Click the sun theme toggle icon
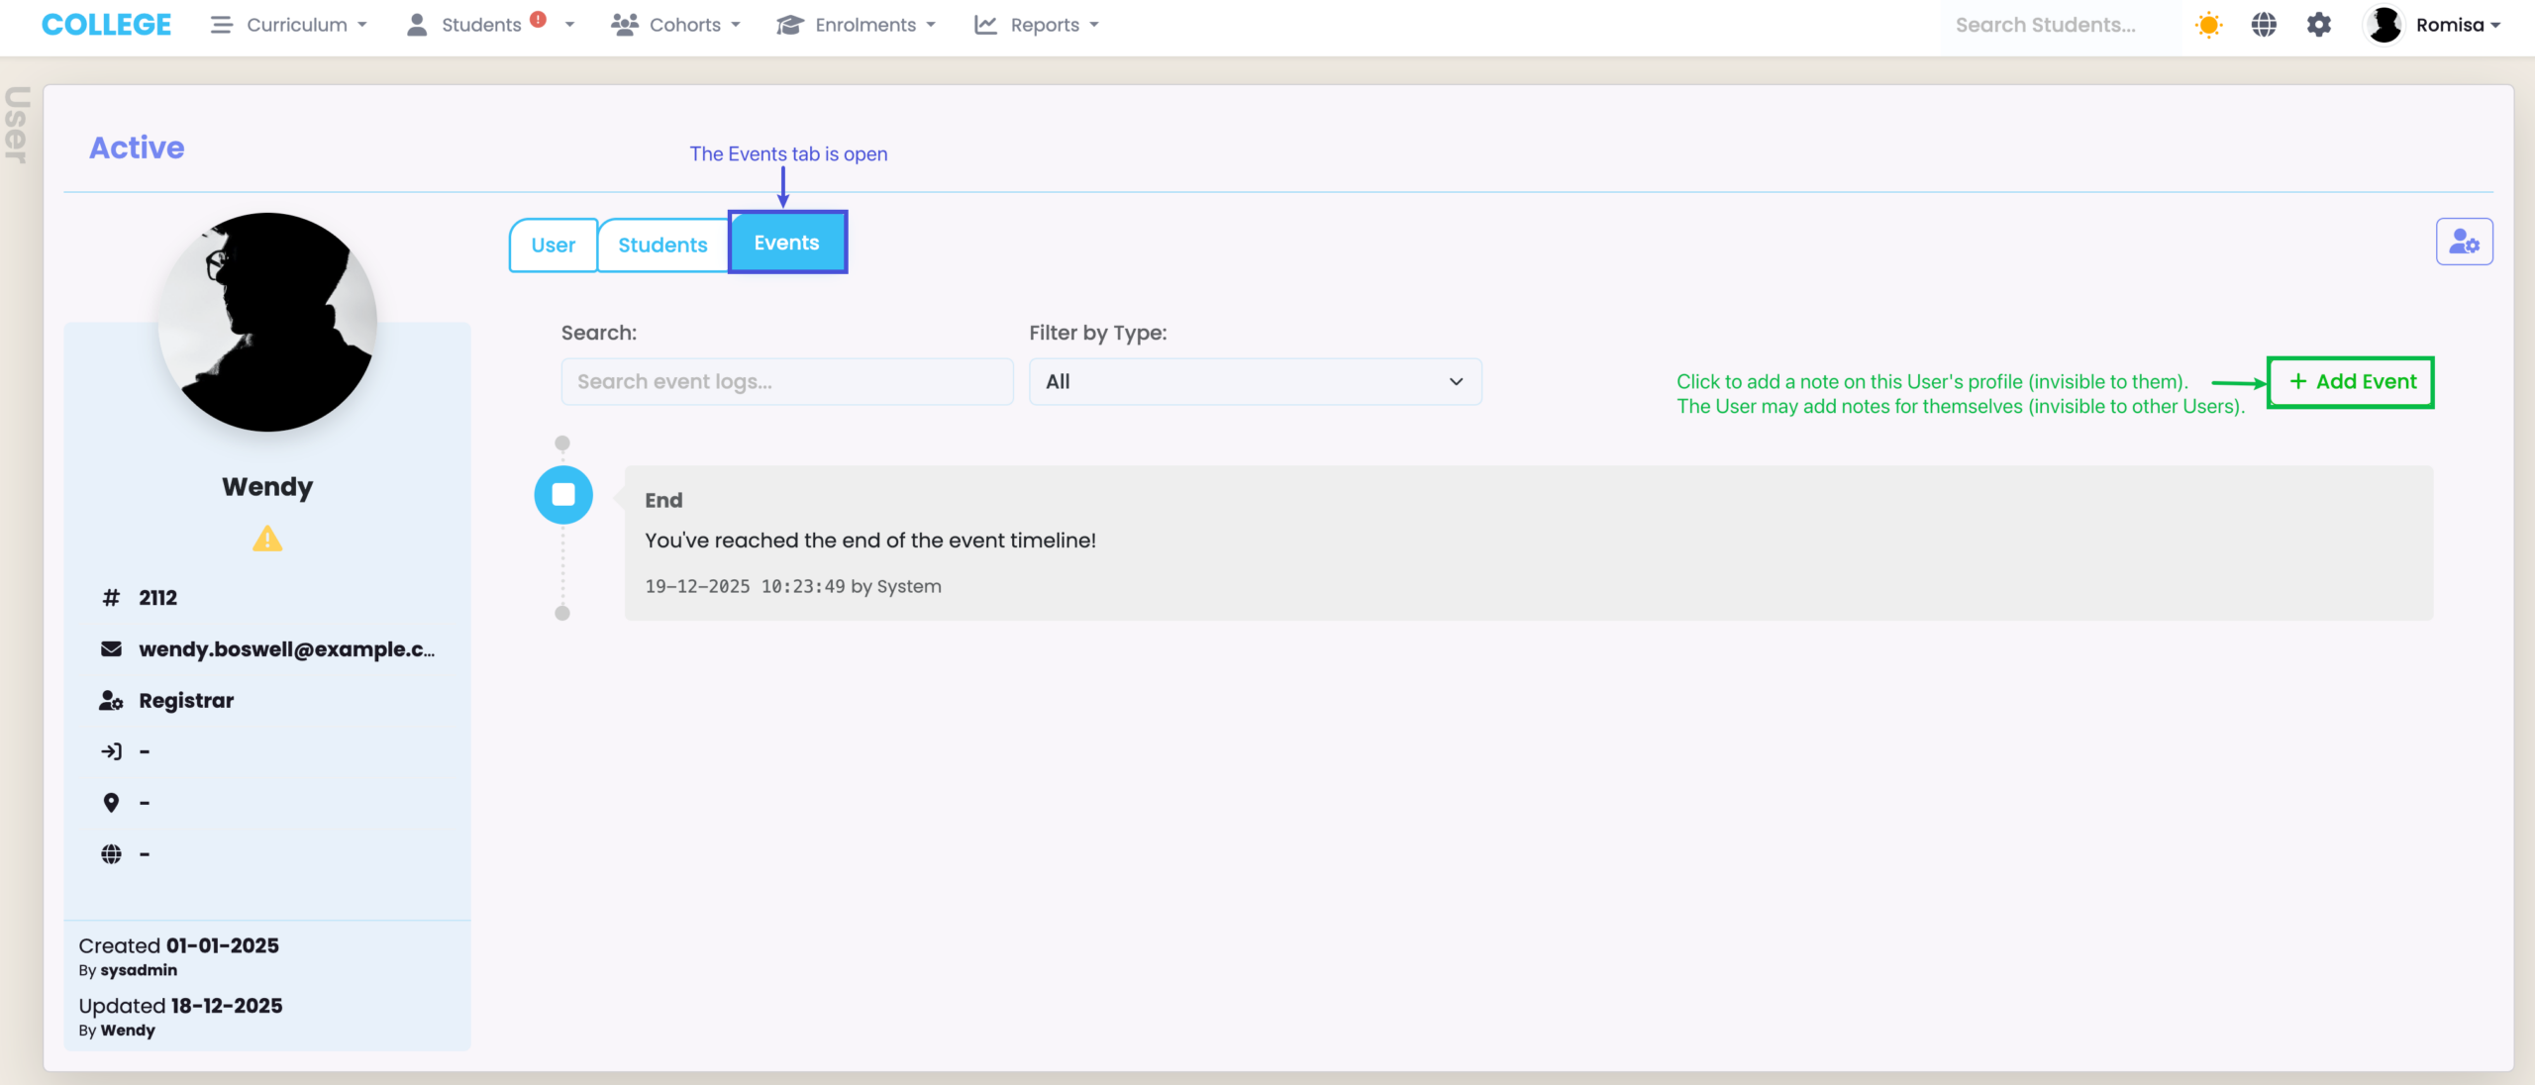Image resolution: width=2535 pixels, height=1085 pixels. click(x=2208, y=25)
